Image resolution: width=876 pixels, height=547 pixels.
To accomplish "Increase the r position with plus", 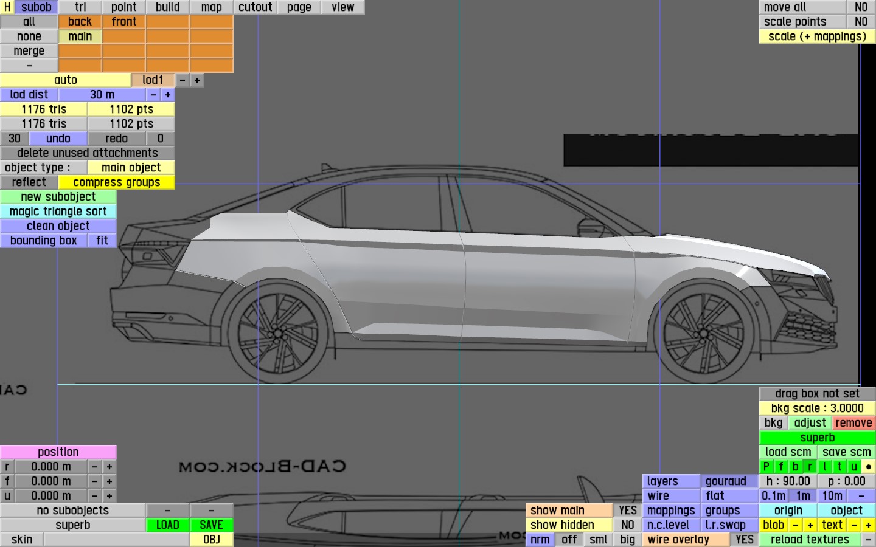I will pyautogui.click(x=109, y=467).
